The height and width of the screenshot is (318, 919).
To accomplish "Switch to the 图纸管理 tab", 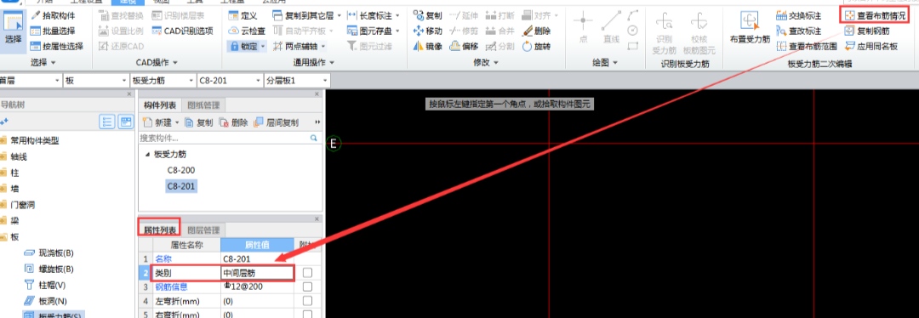I will (203, 105).
